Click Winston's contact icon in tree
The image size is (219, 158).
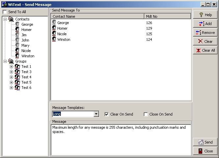[x=17, y=56]
